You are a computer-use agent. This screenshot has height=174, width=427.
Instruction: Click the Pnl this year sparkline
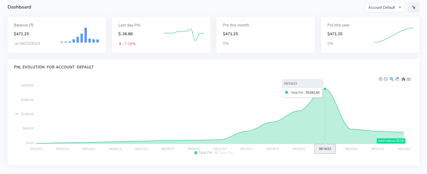click(393, 35)
